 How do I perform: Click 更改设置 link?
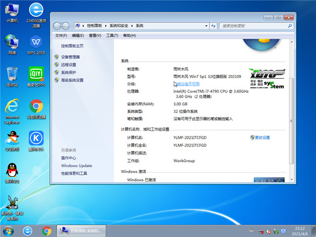[262, 137]
